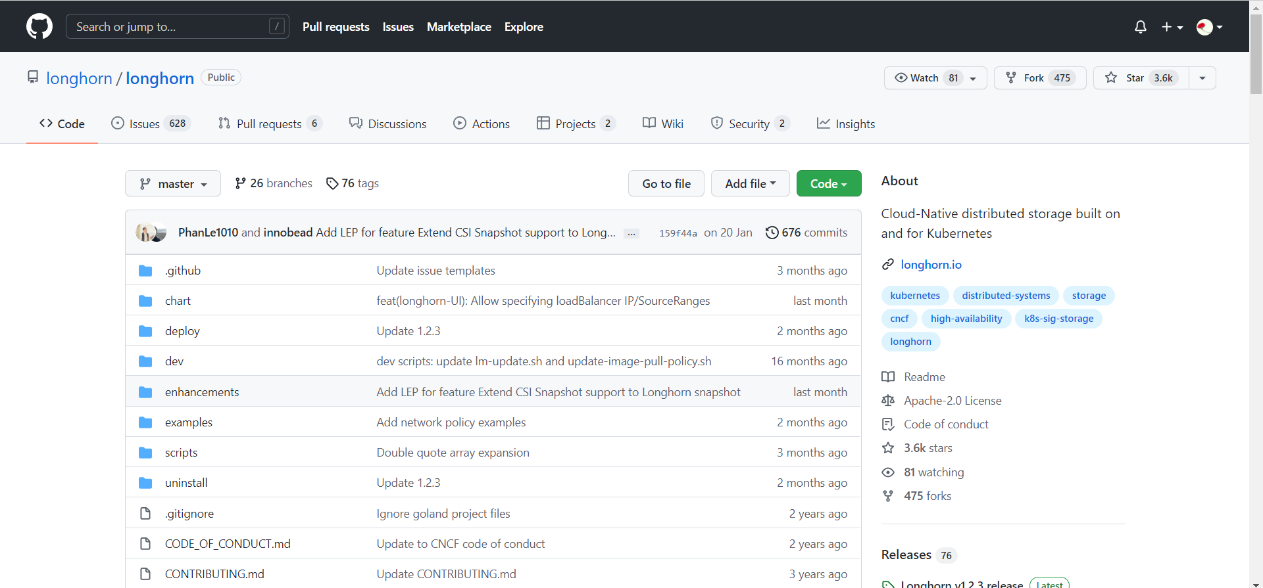Switch to the Projects tab

[576, 124]
